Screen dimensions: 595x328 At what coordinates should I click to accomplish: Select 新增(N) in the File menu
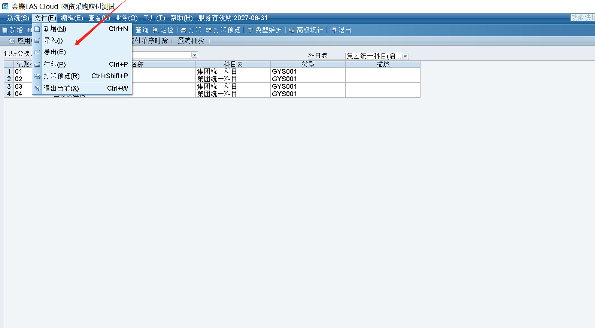[x=55, y=29]
